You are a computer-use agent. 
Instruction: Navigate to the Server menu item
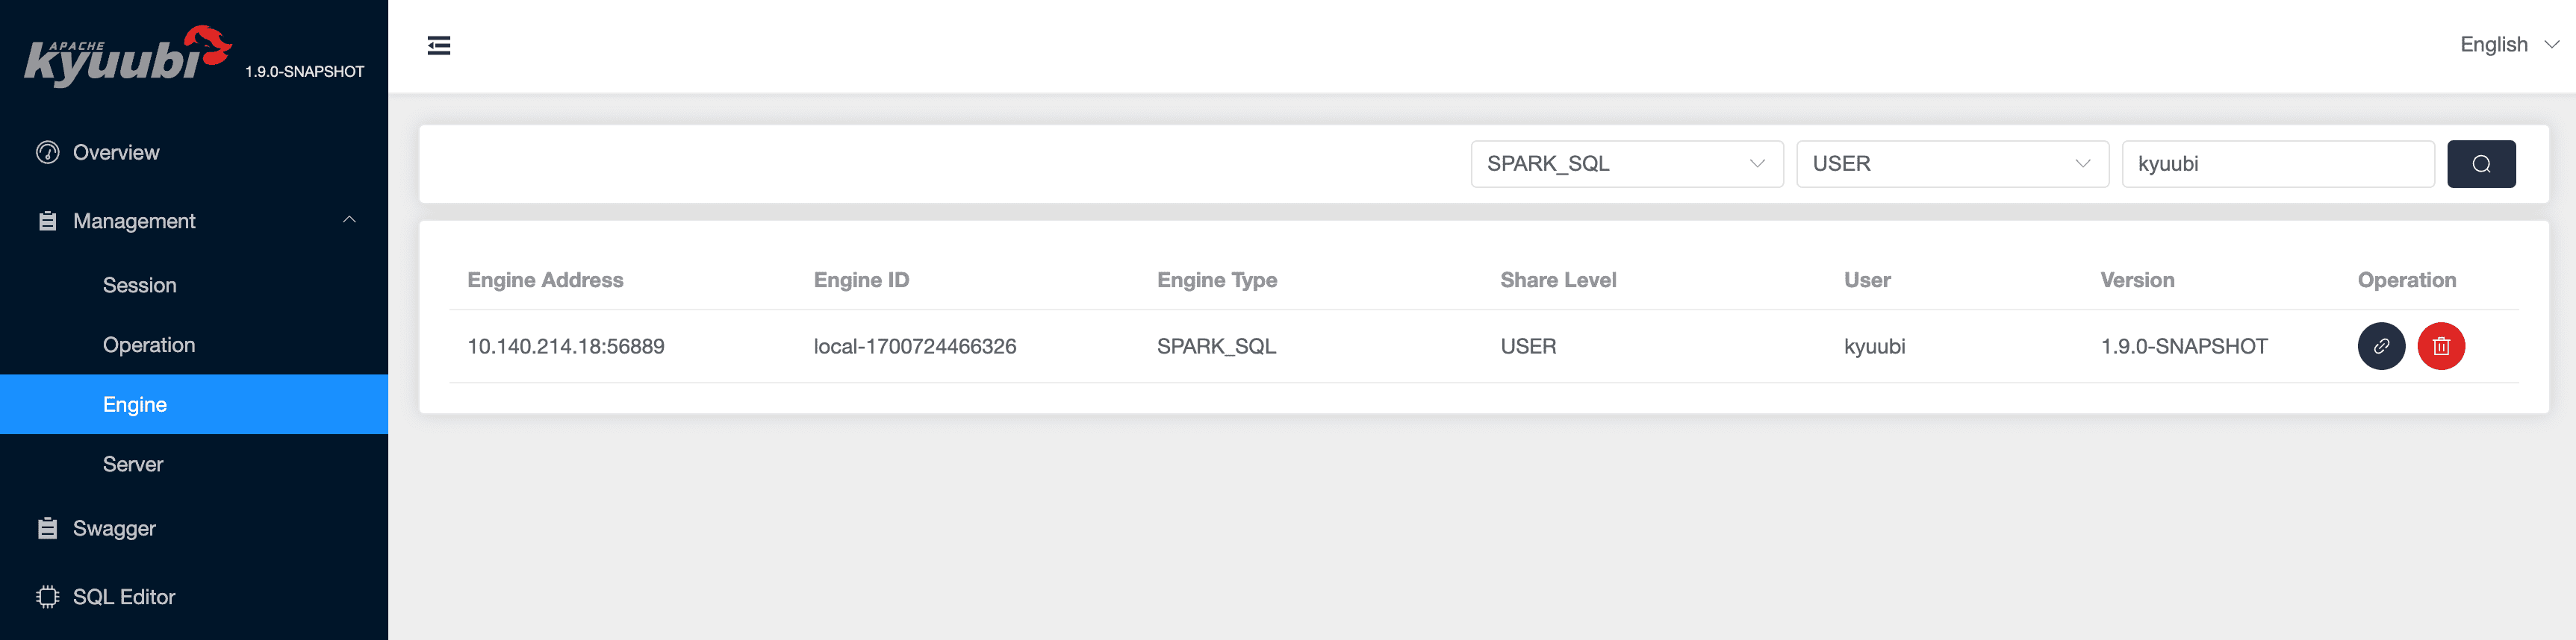[x=133, y=464]
